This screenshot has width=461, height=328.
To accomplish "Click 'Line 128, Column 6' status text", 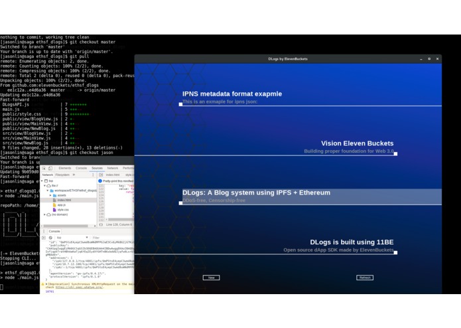I will [x=119, y=224].
